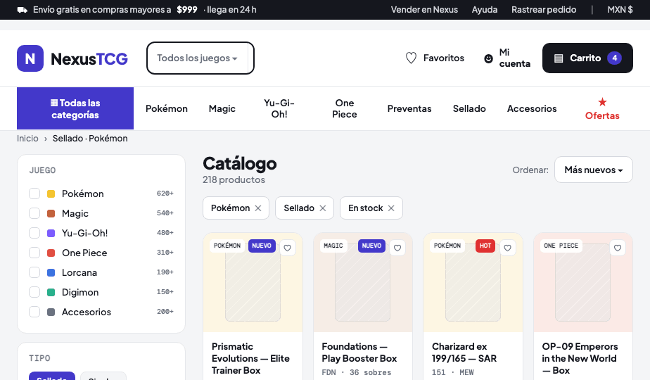Click the Charizard ex 199/165 — SAR title

click(x=464, y=353)
